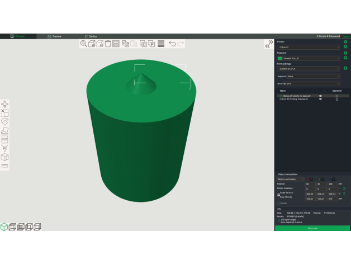Viewport: 351px width, 264px height.
Task: Open the magnifier search icon in toolbar
Action: 83,44
